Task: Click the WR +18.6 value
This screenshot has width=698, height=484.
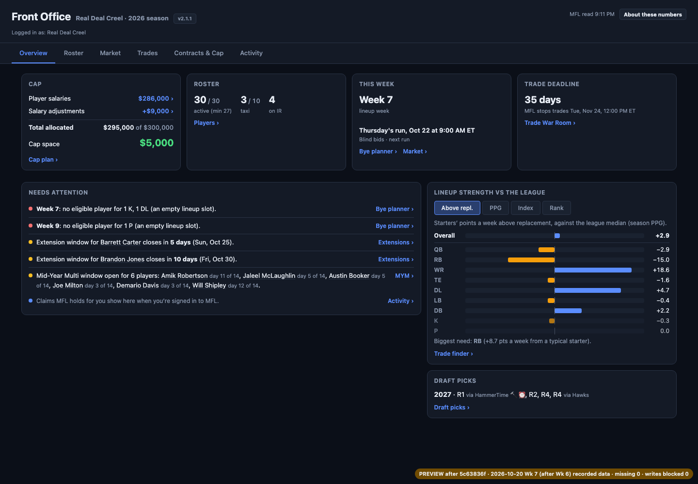Action: click(x=661, y=270)
